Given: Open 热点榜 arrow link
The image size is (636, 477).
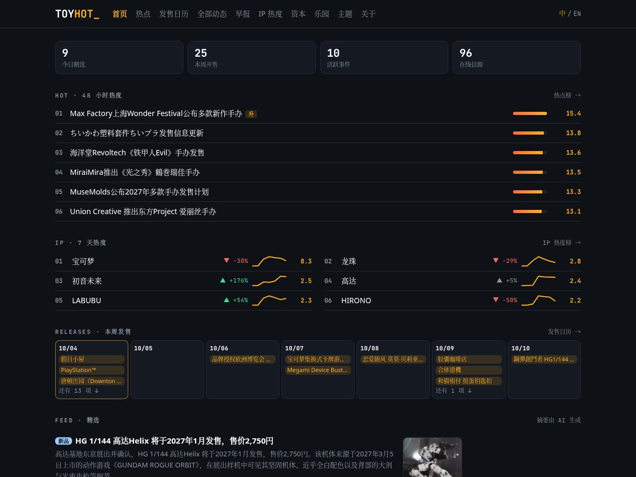Looking at the screenshot, I should (x=567, y=95).
